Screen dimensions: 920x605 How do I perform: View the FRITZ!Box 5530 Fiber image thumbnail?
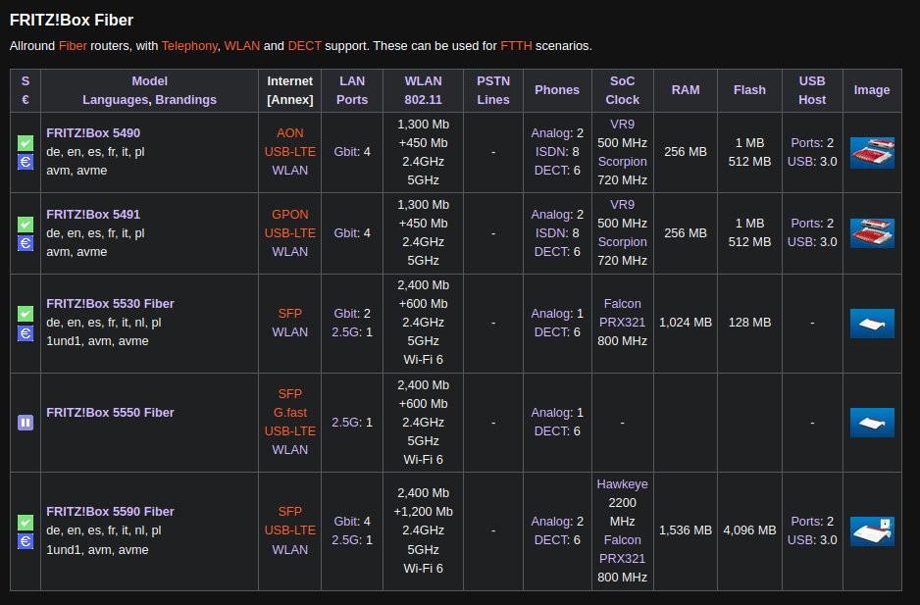coord(871,323)
